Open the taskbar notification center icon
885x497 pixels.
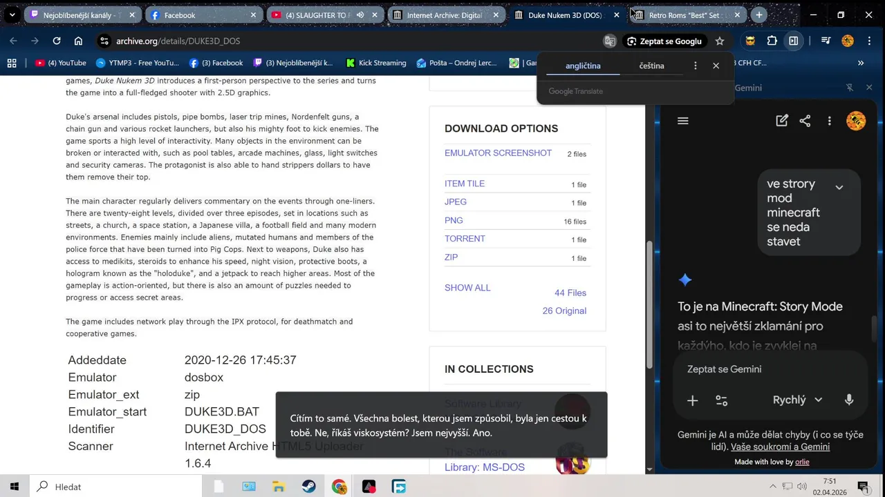(x=864, y=487)
